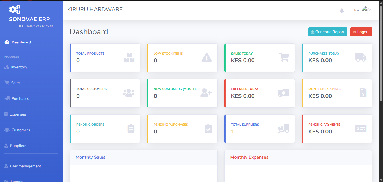Click the truck icon on Purchases Today card
This screenshot has height=182, width=383.
click(361, 57)
